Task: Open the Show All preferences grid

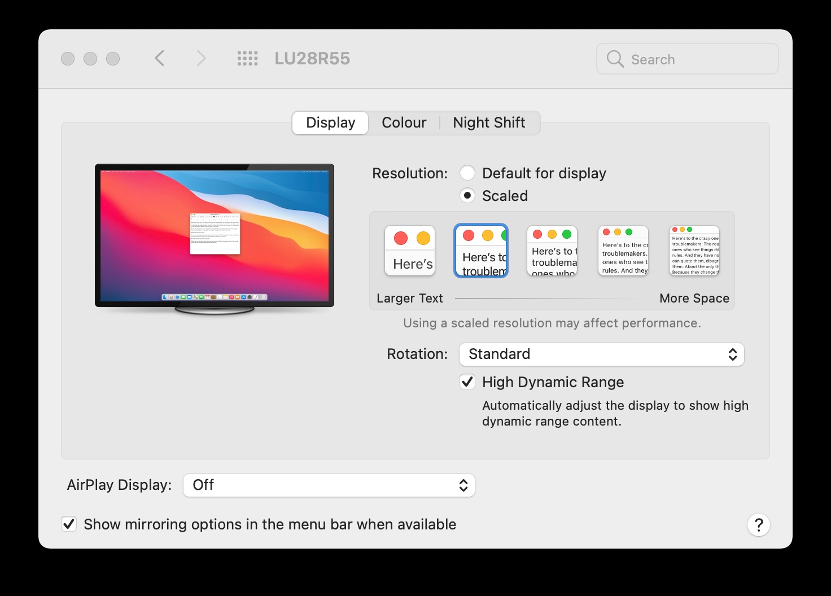Action: pos(247,58)
